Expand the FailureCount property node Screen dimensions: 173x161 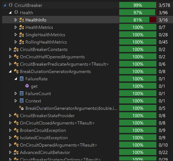click(x=16, y=94)
